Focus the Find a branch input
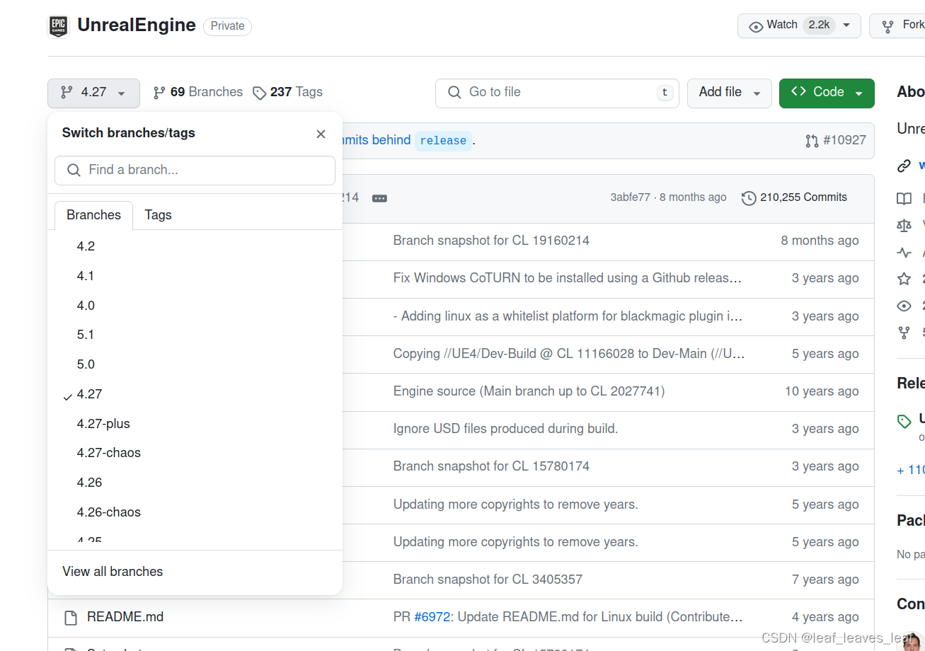The width and height of the screenshot is (925, 651). click(x=195, y=171)
